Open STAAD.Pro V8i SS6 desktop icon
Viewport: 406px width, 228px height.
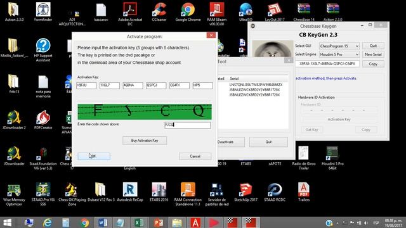(x=43, y=194)
